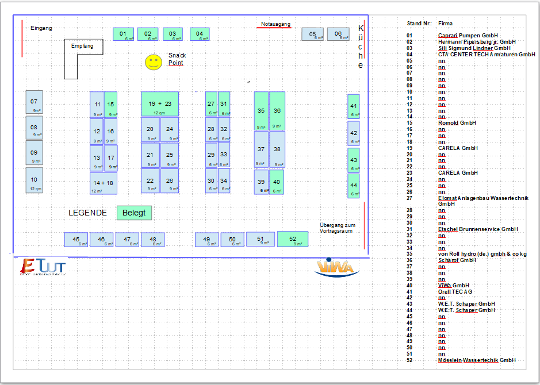The width and height of the screenshot is (540, 385).
Task: Select booth 42 on the right wall
Action: [353, 133]
